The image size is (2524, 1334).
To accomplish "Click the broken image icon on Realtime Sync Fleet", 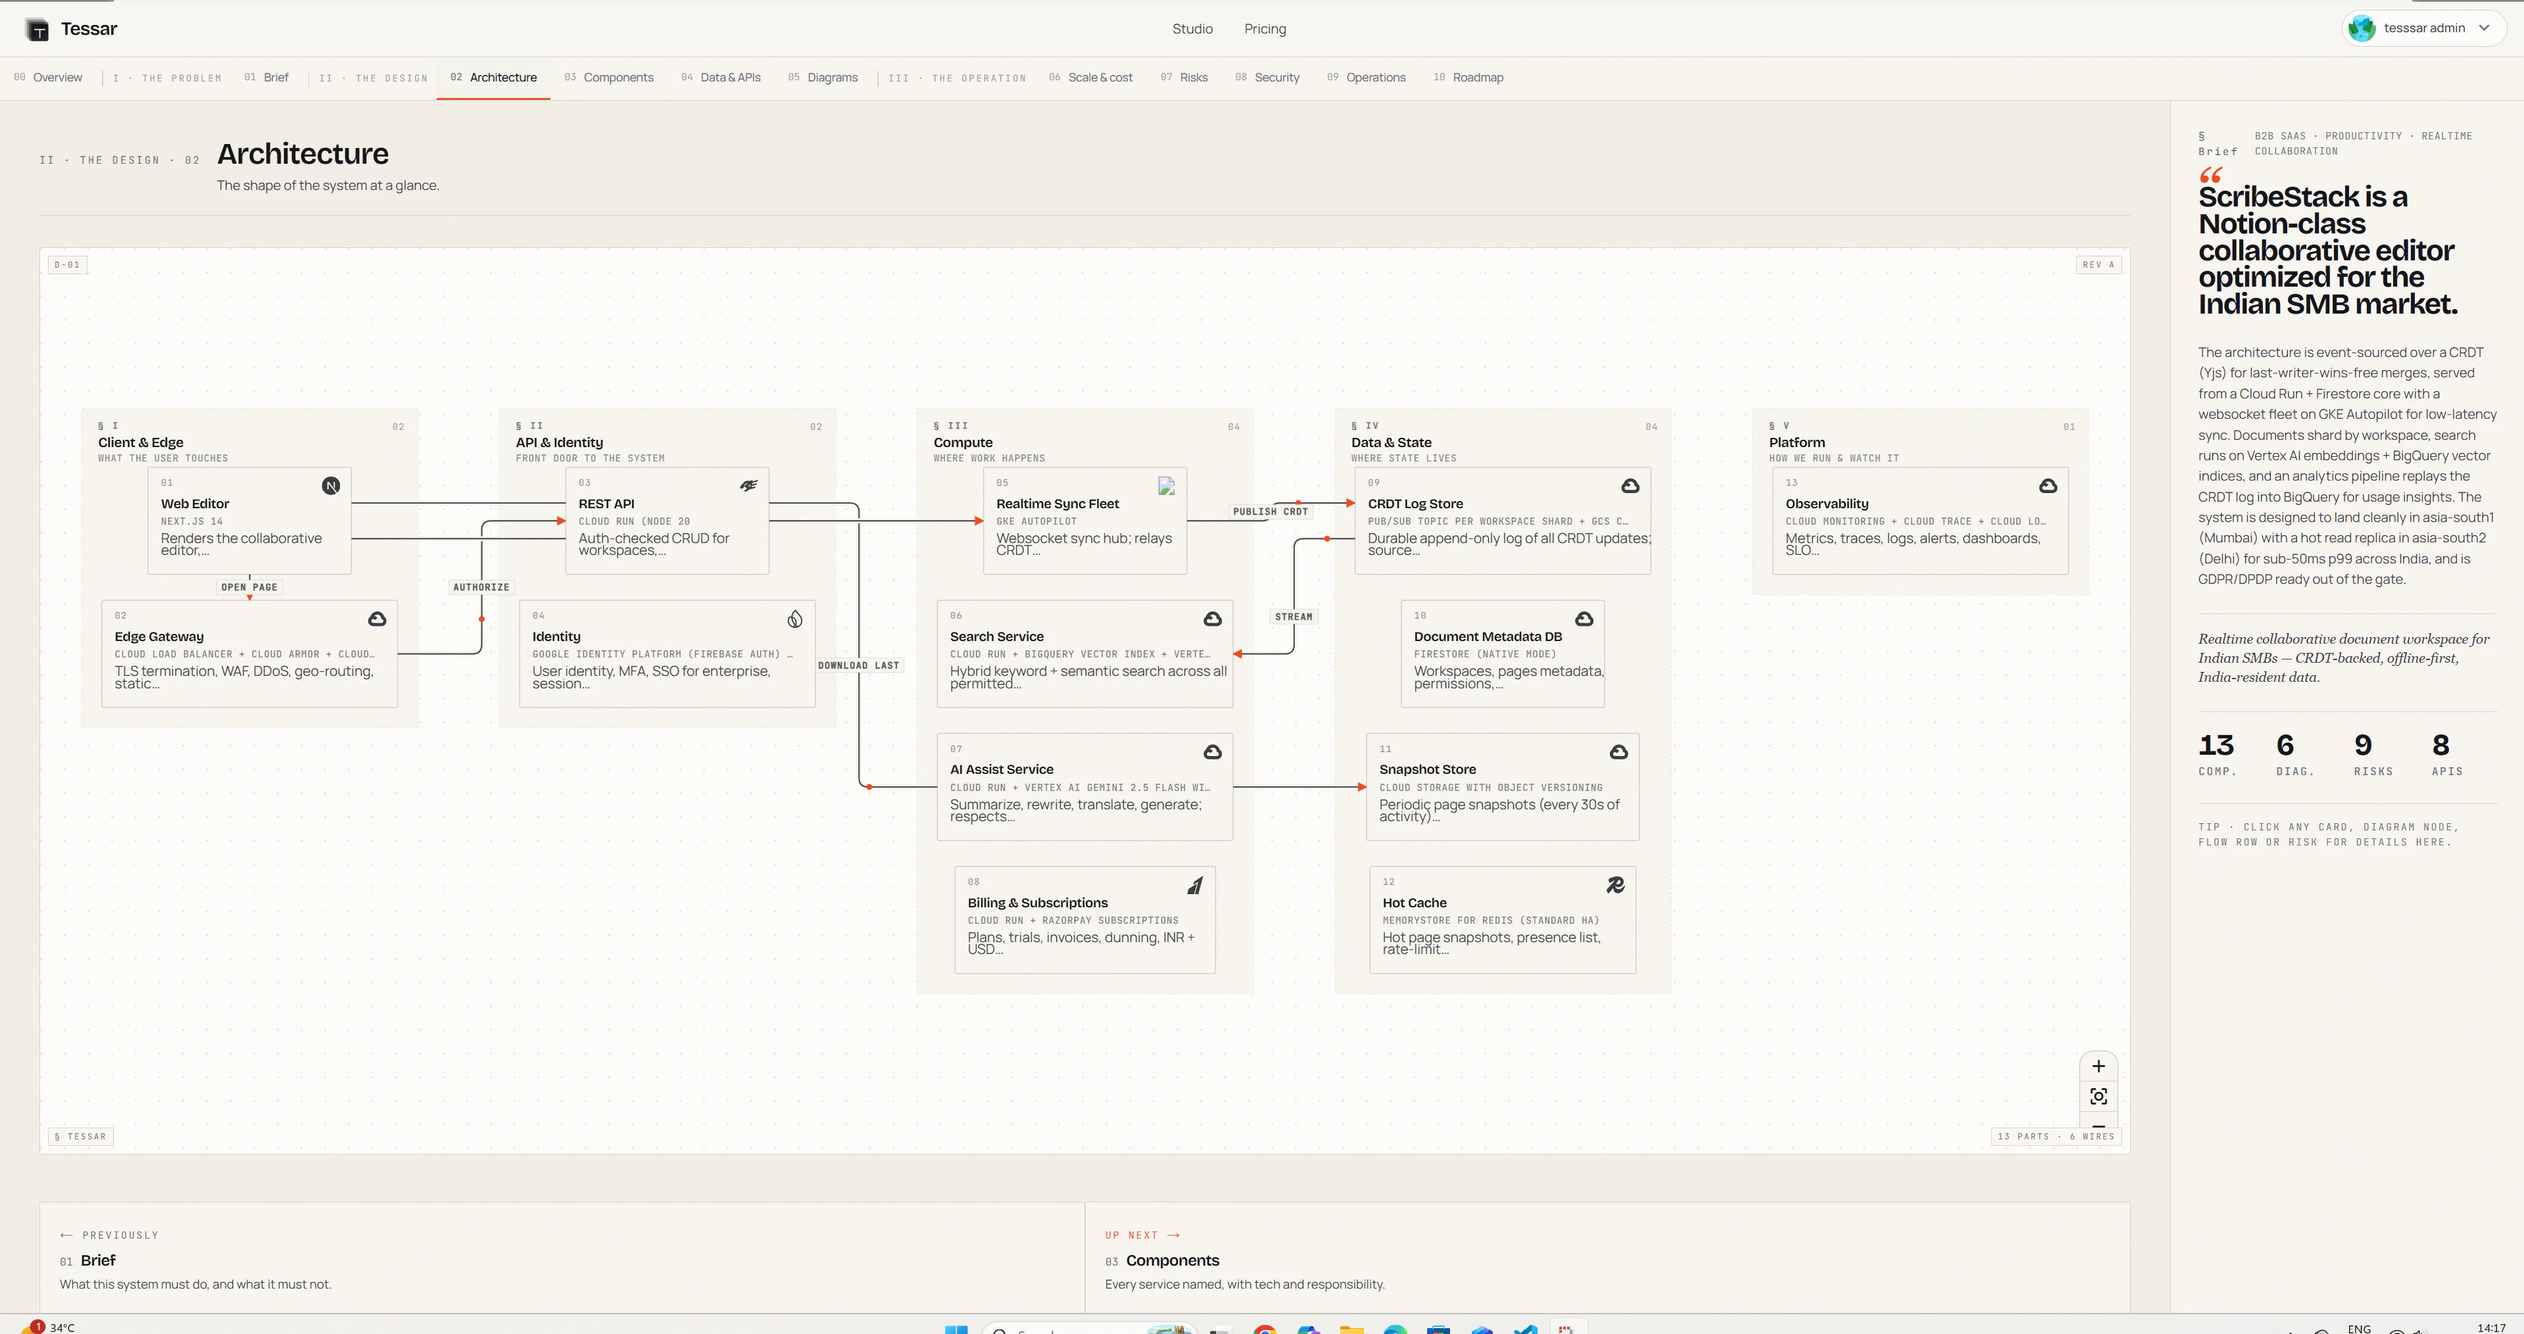I will 1166,486.
